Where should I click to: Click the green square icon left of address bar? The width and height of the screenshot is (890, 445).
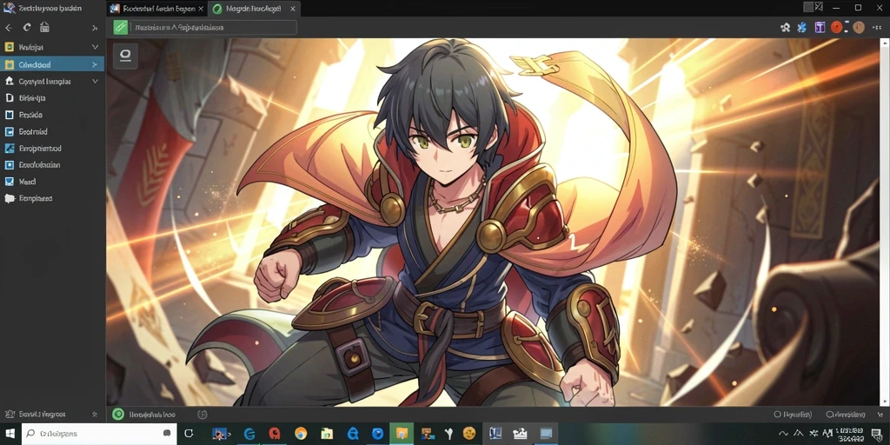[x=120, y=27]
